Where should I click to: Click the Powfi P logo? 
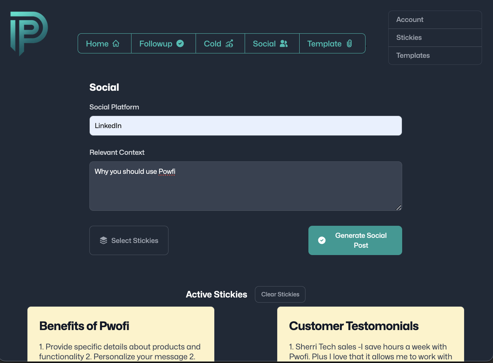(29, 33)
